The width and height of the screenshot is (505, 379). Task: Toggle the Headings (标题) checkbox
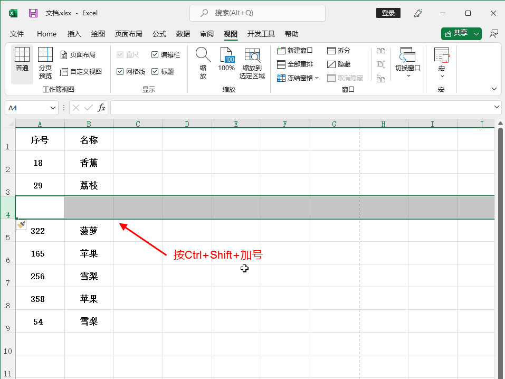[x=155, y=72]
